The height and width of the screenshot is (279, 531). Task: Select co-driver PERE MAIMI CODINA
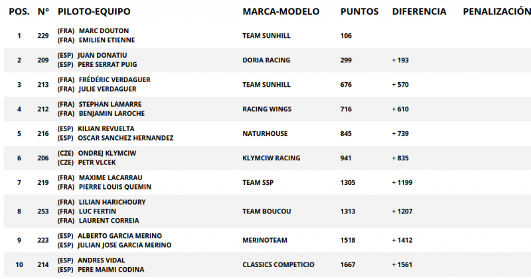pyautogui.click(x=111, y=270)
